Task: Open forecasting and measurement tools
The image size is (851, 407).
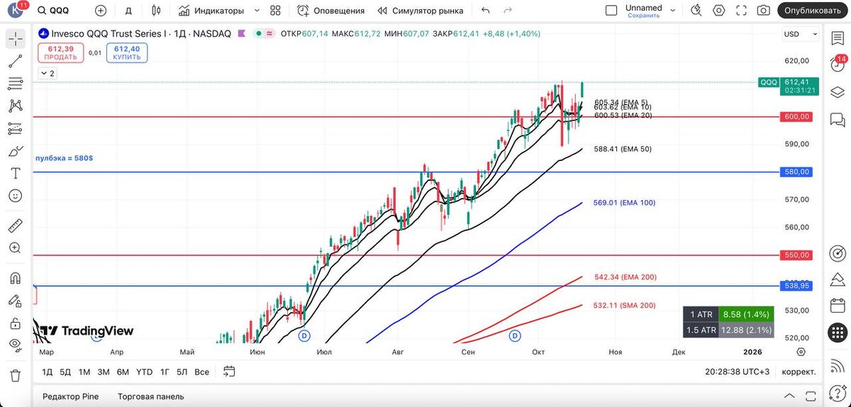Action: (x=16, y=128)
